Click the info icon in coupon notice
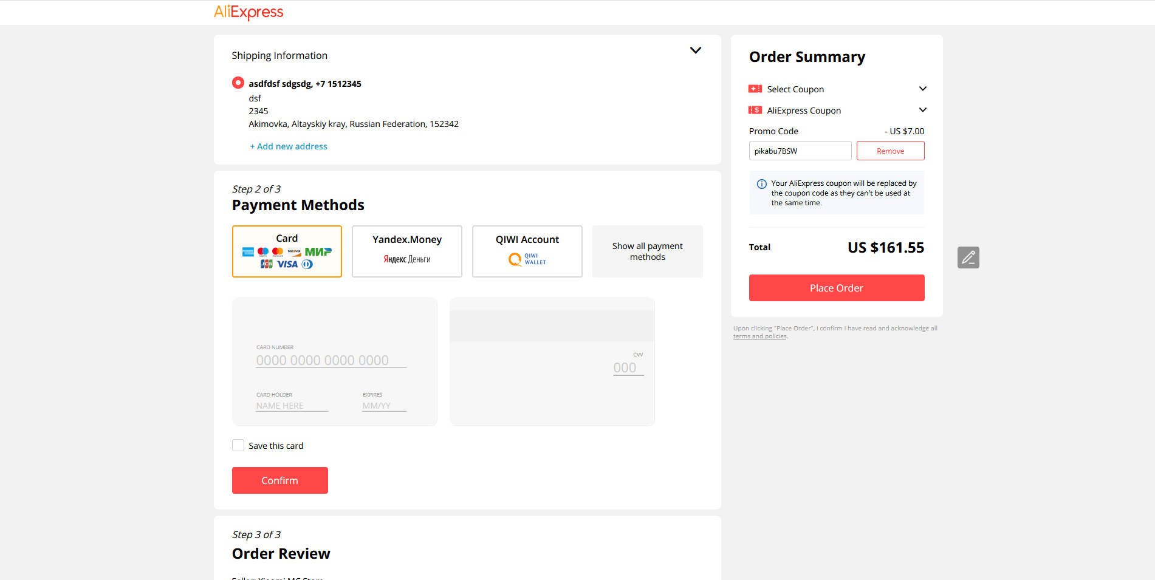This screenshot has height=580, width=1155. 761,184
